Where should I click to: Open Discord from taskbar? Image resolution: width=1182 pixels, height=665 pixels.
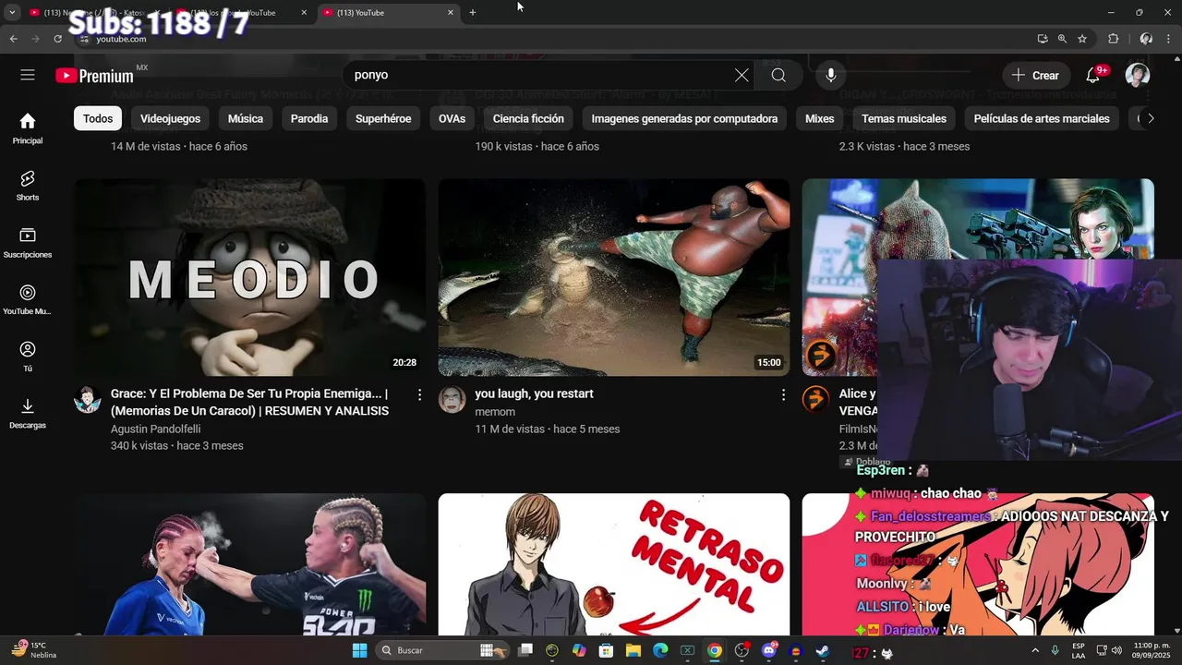pyautogui.click(x=769, y=650)
